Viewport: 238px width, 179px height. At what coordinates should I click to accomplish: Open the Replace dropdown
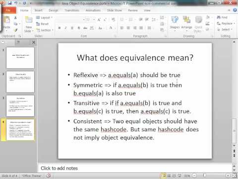226,23
